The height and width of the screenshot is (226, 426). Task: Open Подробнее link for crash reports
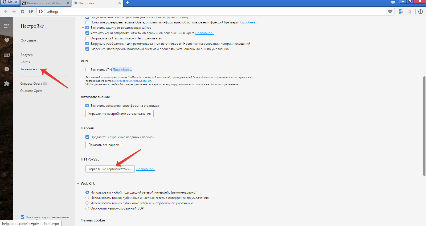tap(205, 33)
